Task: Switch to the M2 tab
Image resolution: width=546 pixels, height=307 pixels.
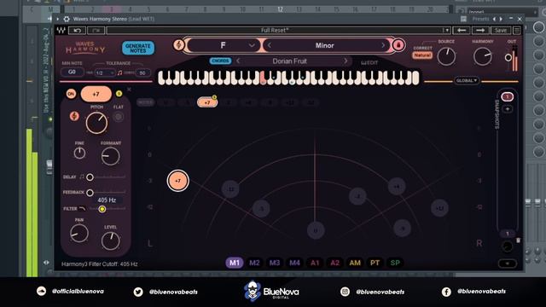Action: coord(254,263)
